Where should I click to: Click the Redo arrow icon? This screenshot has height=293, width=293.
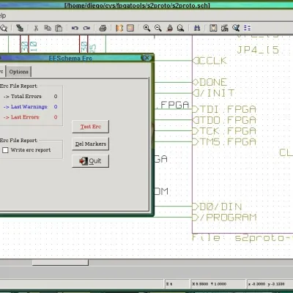86,28
